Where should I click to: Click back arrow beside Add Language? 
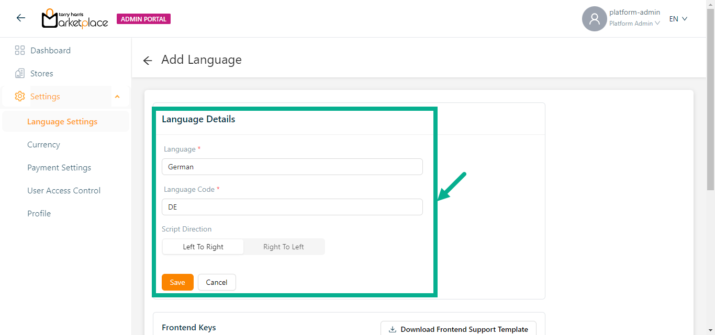[148, 61]
